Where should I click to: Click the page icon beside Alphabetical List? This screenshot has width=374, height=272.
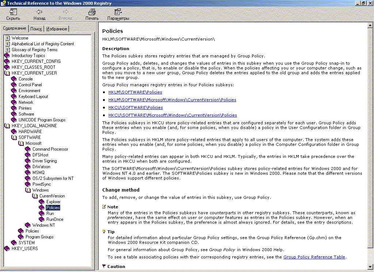click(x=8, y=44)
